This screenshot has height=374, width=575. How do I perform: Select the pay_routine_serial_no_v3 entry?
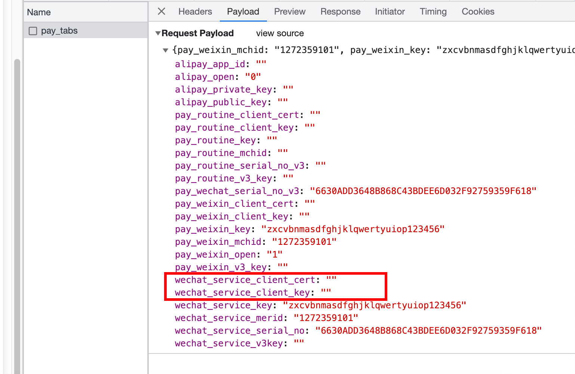(x=250, y=165)
